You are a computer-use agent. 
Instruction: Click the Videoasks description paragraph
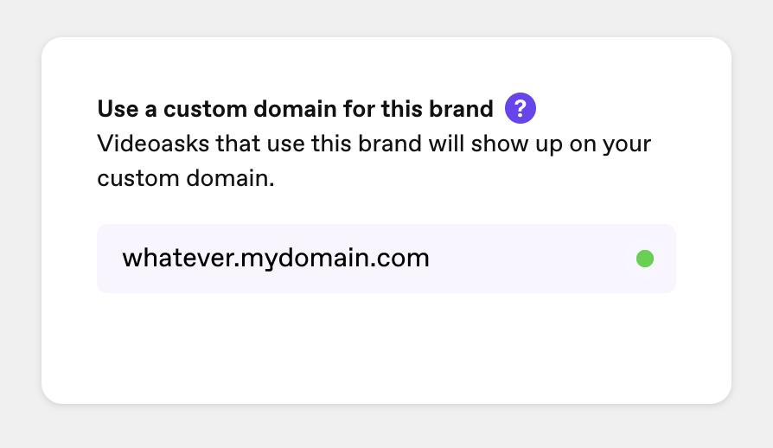[x=374, y=161]
